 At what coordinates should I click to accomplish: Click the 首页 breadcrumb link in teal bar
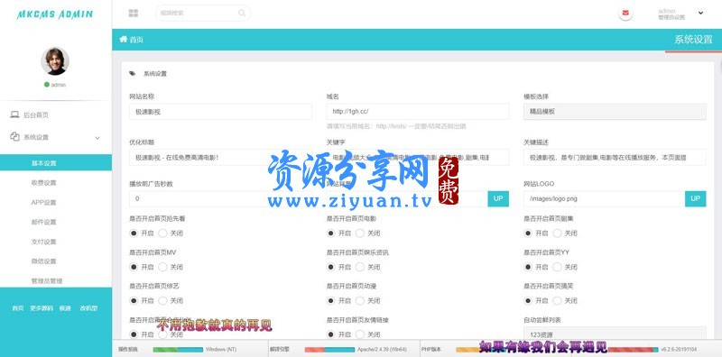click(x=136, y=40)
